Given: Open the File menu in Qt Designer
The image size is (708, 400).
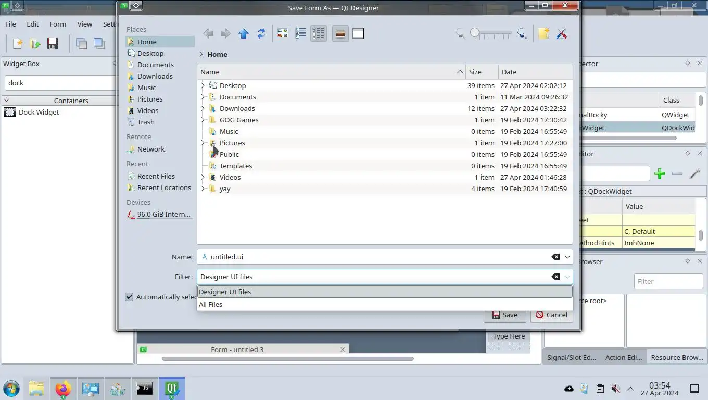Looking at the screenshot, I should pos(10,24).
